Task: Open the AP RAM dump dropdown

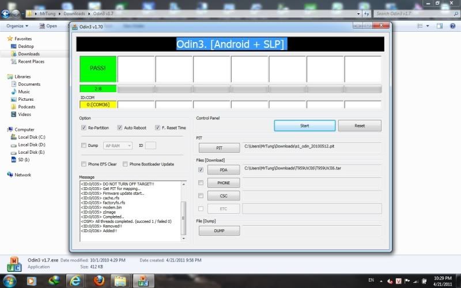Action: [x=118, y=146]
